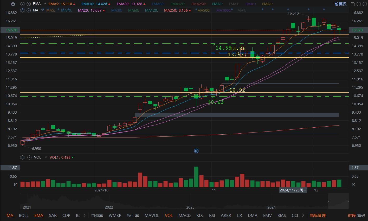Select the EMV indicator tab
This screenshot has height=221, width=368.
[x=267, y=215]
